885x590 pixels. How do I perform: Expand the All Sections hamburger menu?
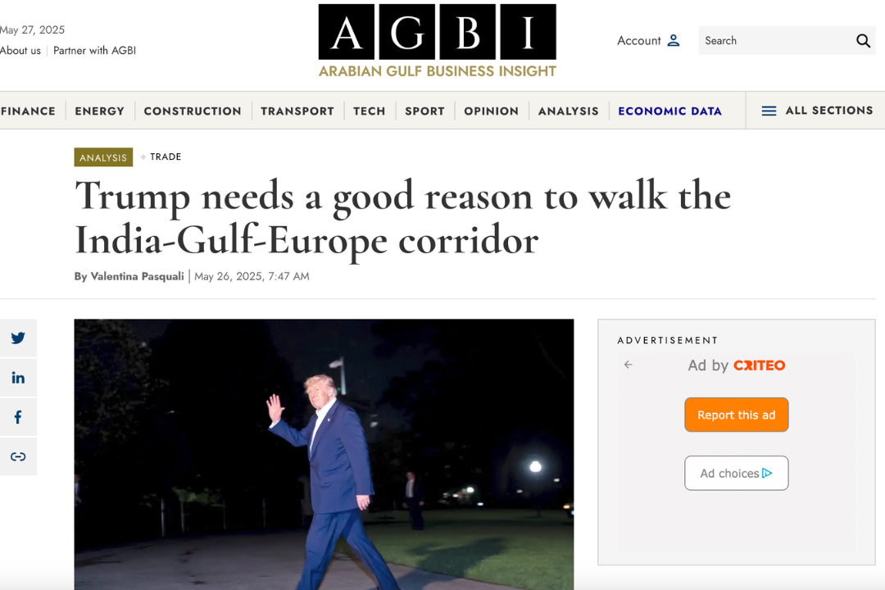coord(817,111)
